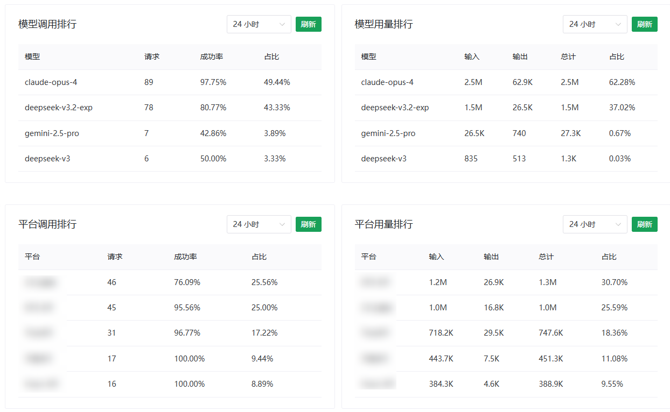Click the 平台用量排行 panel title
The height and width of the screenshot is (412, 670).
pyautogui.click(x=382, y=224)
